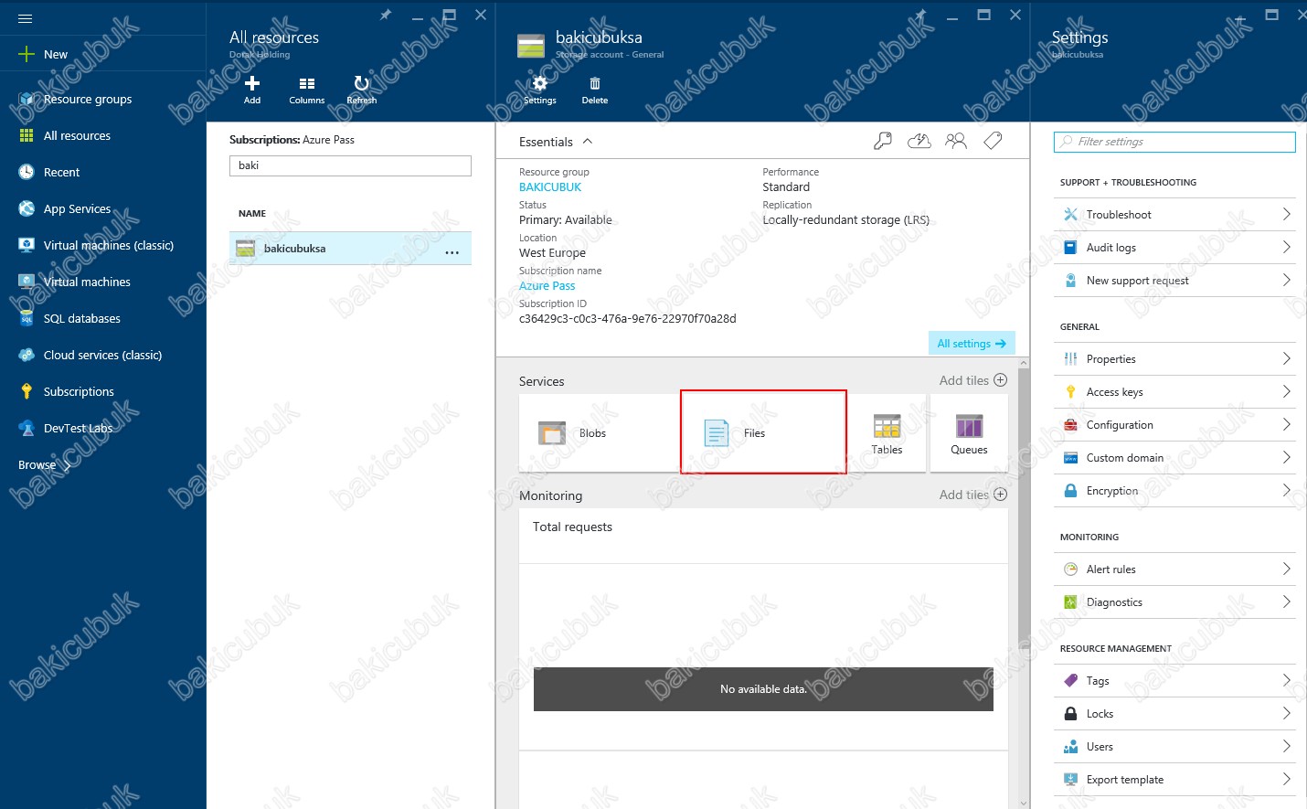Refresh the All resources list
Viewport: 1307px width, 809px height.
pyautogui.click(x=362, y=90)
